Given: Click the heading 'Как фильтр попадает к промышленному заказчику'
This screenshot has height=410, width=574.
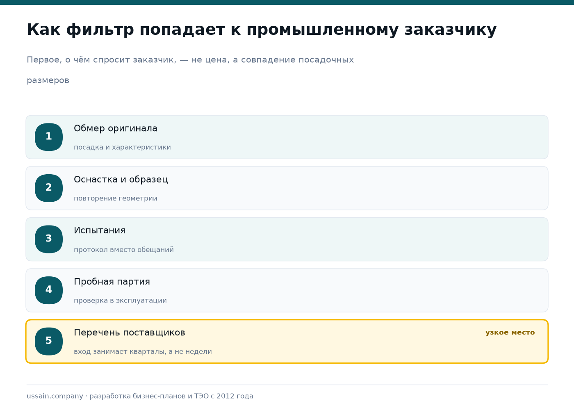Looking at the screenshot, I should pos(262,30).
